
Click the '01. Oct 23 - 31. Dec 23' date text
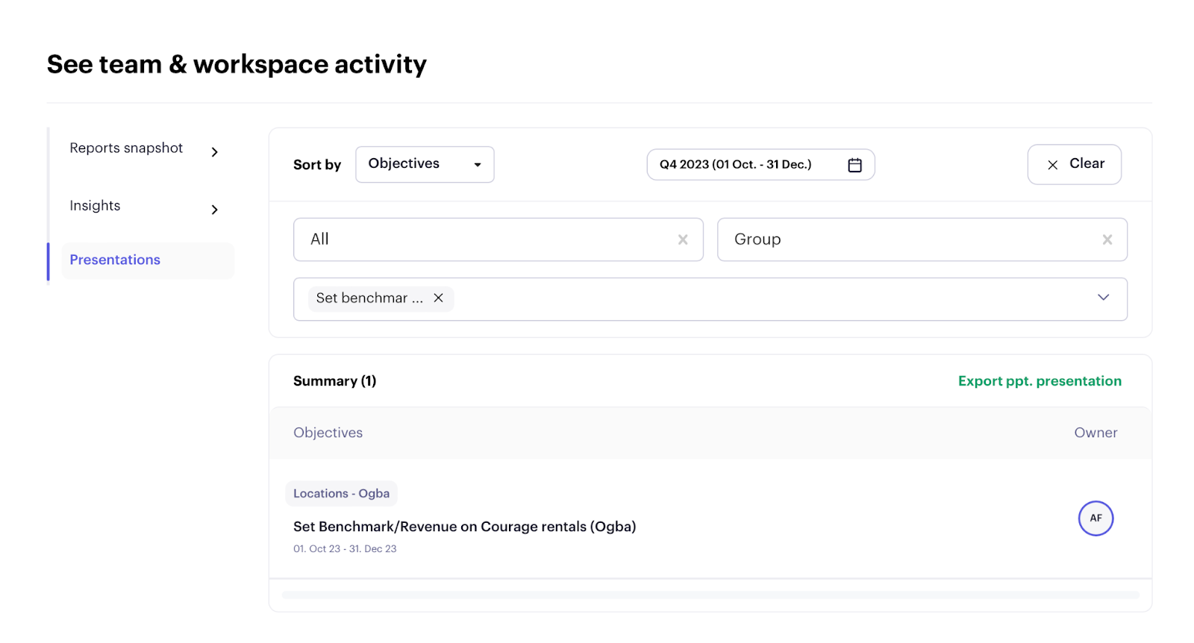(x=345, y=549)
